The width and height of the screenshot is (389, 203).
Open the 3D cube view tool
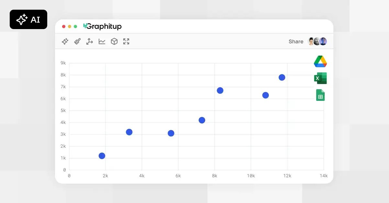coord(114,41)
